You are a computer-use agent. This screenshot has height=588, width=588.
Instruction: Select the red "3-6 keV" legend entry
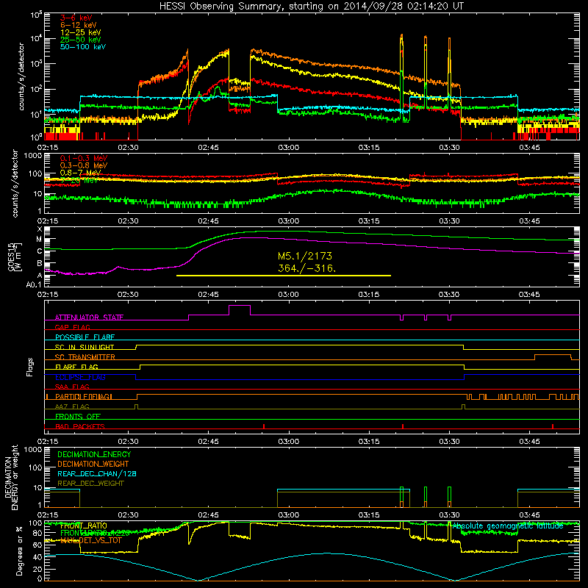tap(76, 18)
